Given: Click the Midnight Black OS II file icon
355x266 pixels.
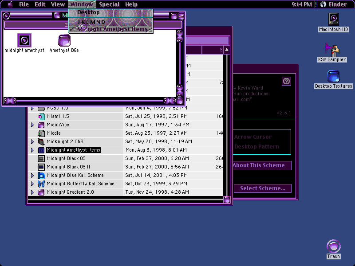Looking at the screenshot, I should tap(41, 167).
